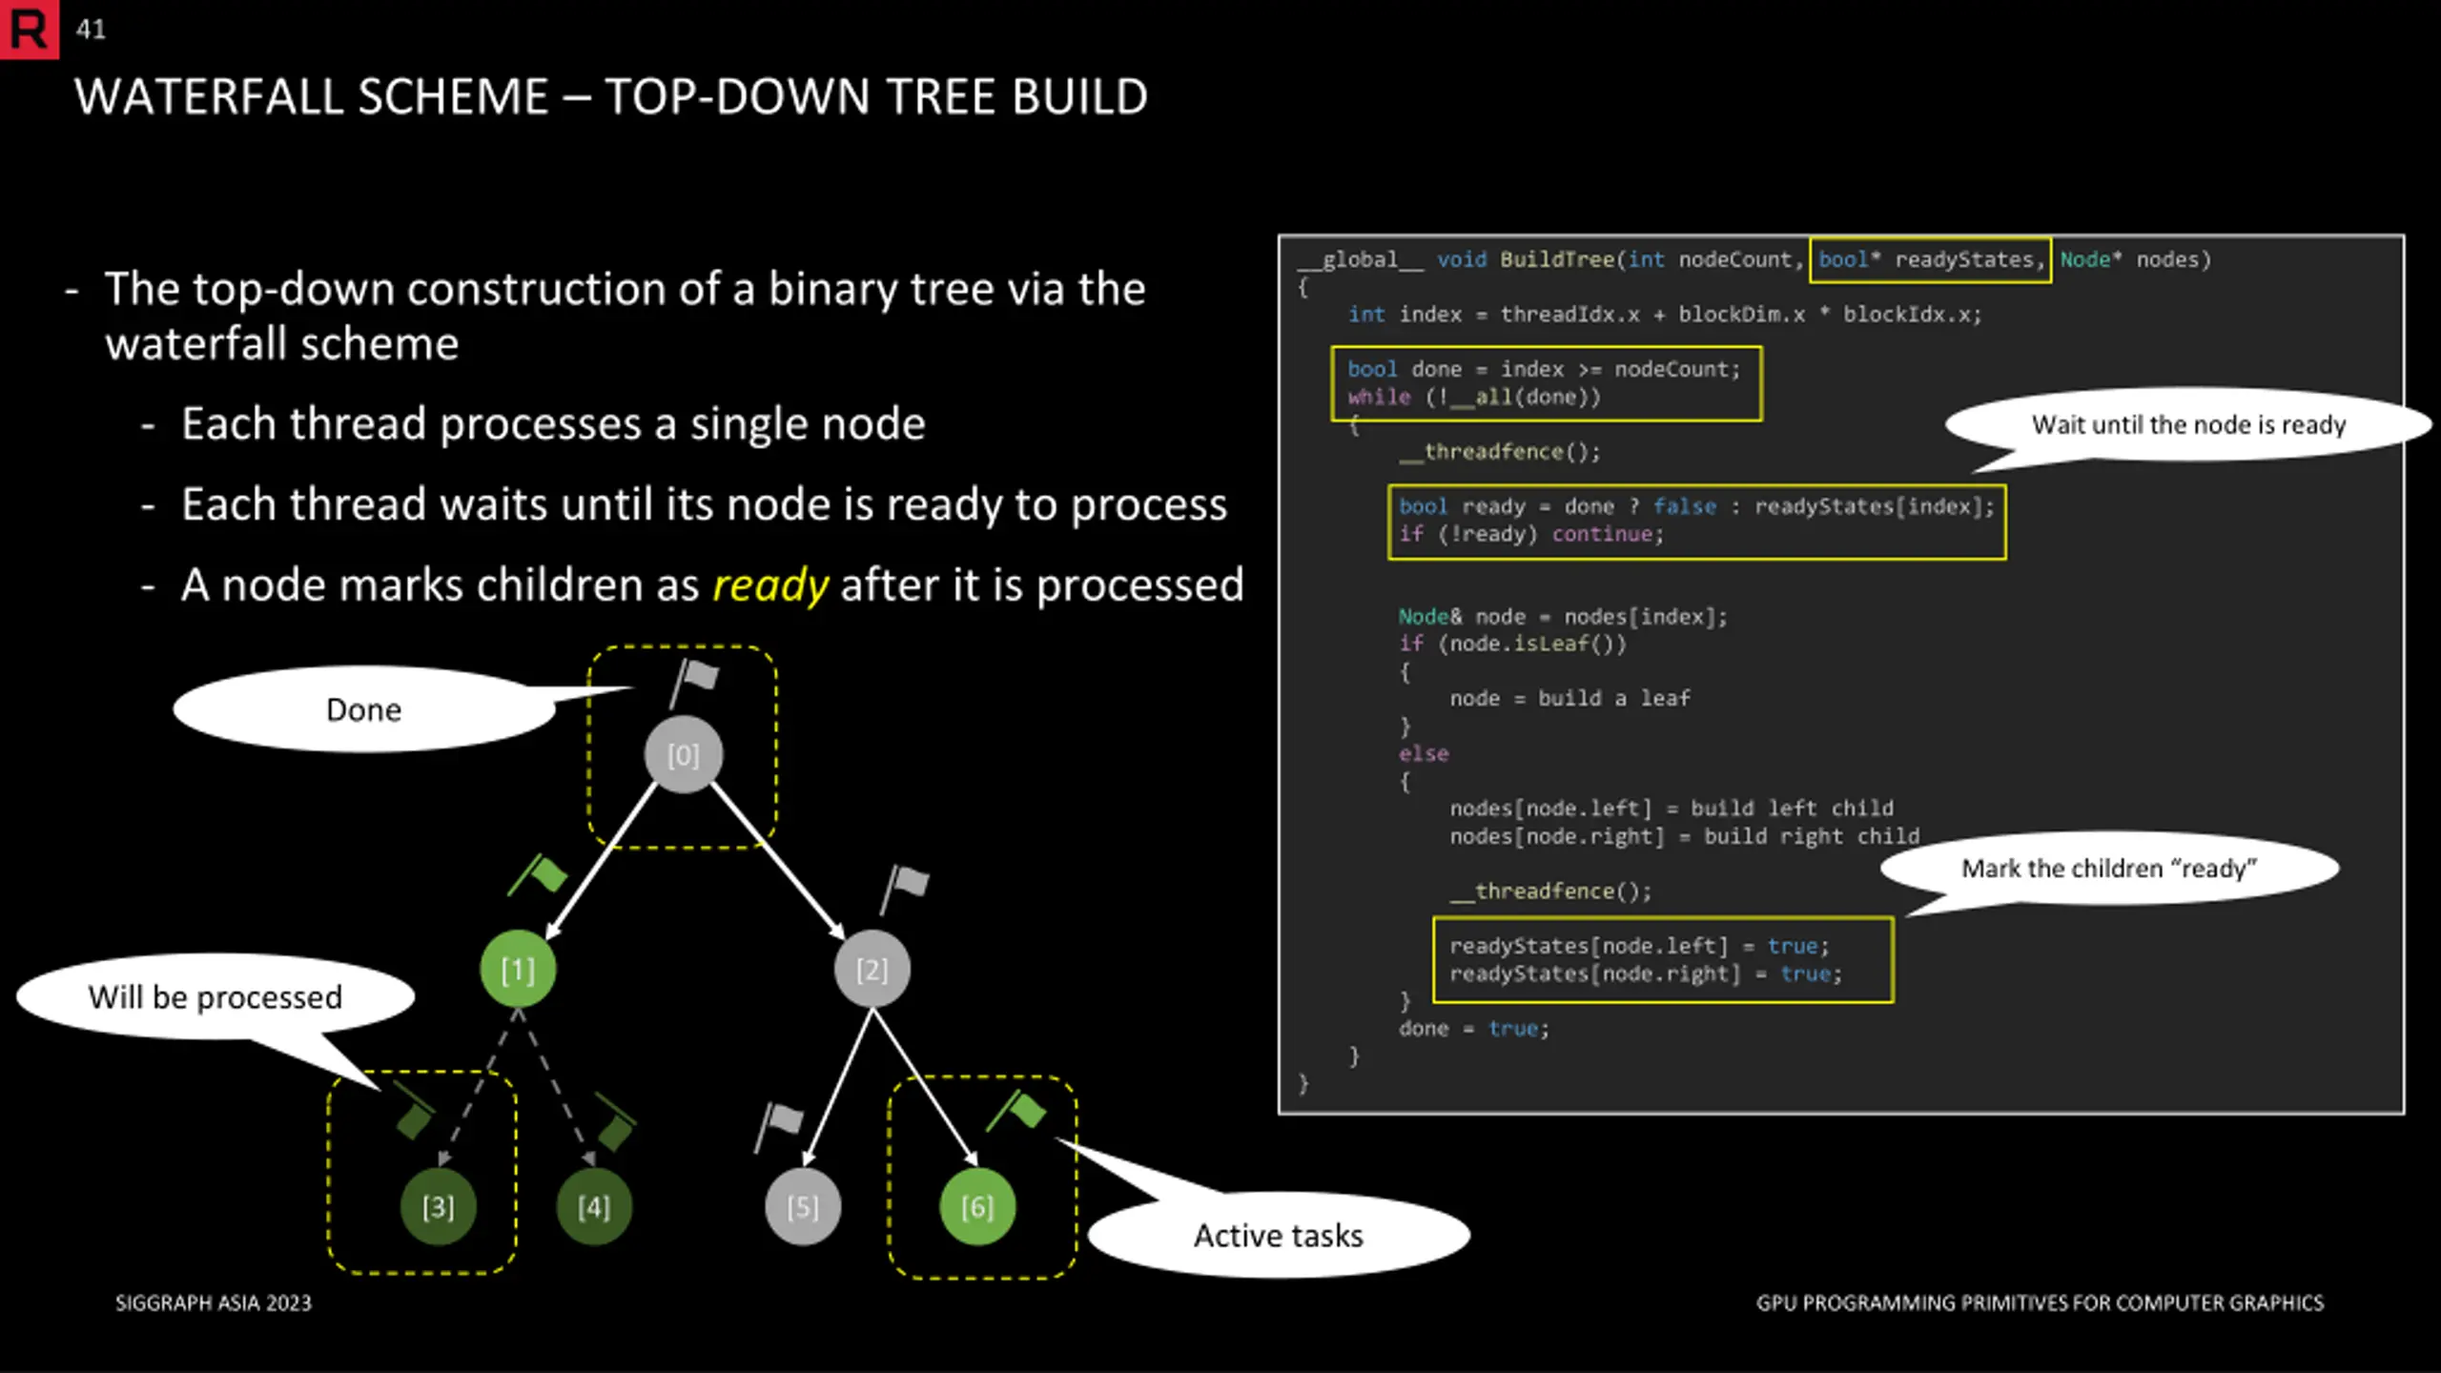Click "Wait until the node is ready" callout

pyautogui.click(x=2188, y=424)
